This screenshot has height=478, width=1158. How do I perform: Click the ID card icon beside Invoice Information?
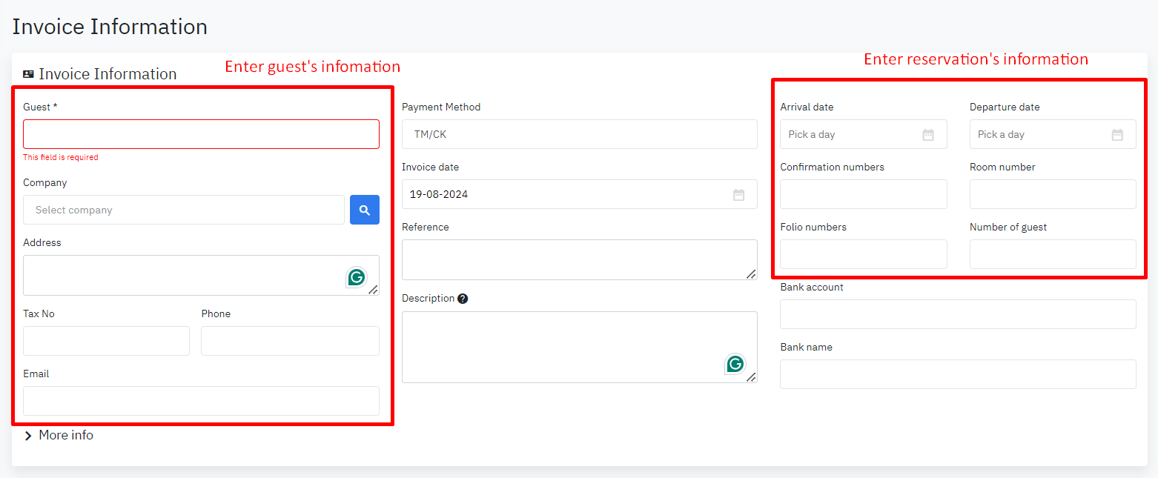coord(28,74)
